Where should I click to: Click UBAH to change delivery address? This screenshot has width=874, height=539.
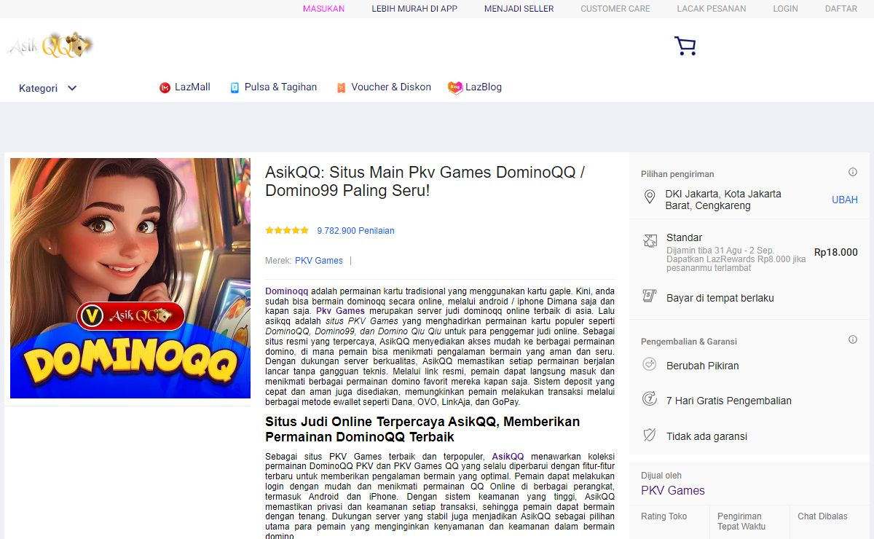coord(845,200)
